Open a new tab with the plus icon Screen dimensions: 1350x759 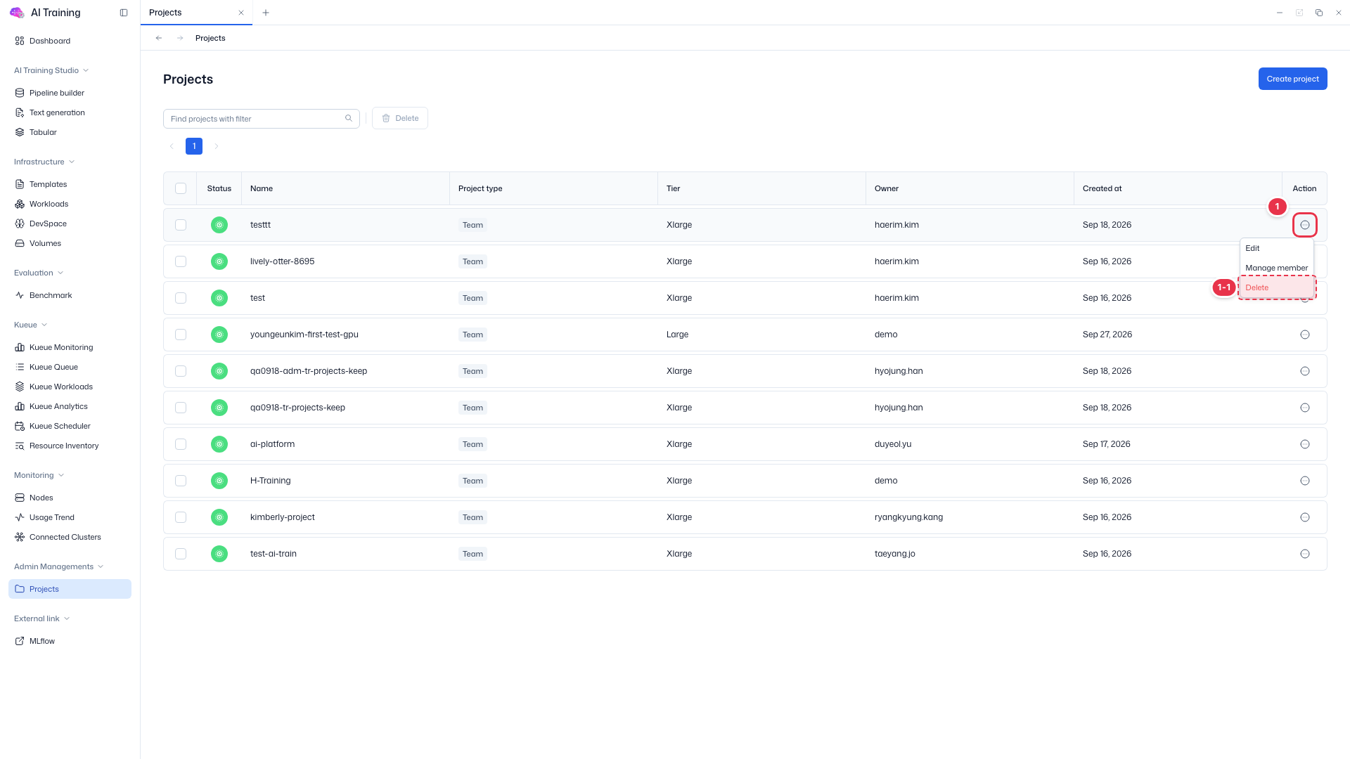pyautogui.click(x=266, y=13)
